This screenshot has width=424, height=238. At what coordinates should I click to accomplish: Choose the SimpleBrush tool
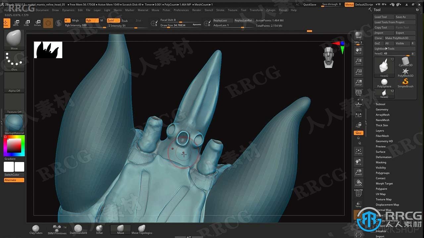[405, 83]
